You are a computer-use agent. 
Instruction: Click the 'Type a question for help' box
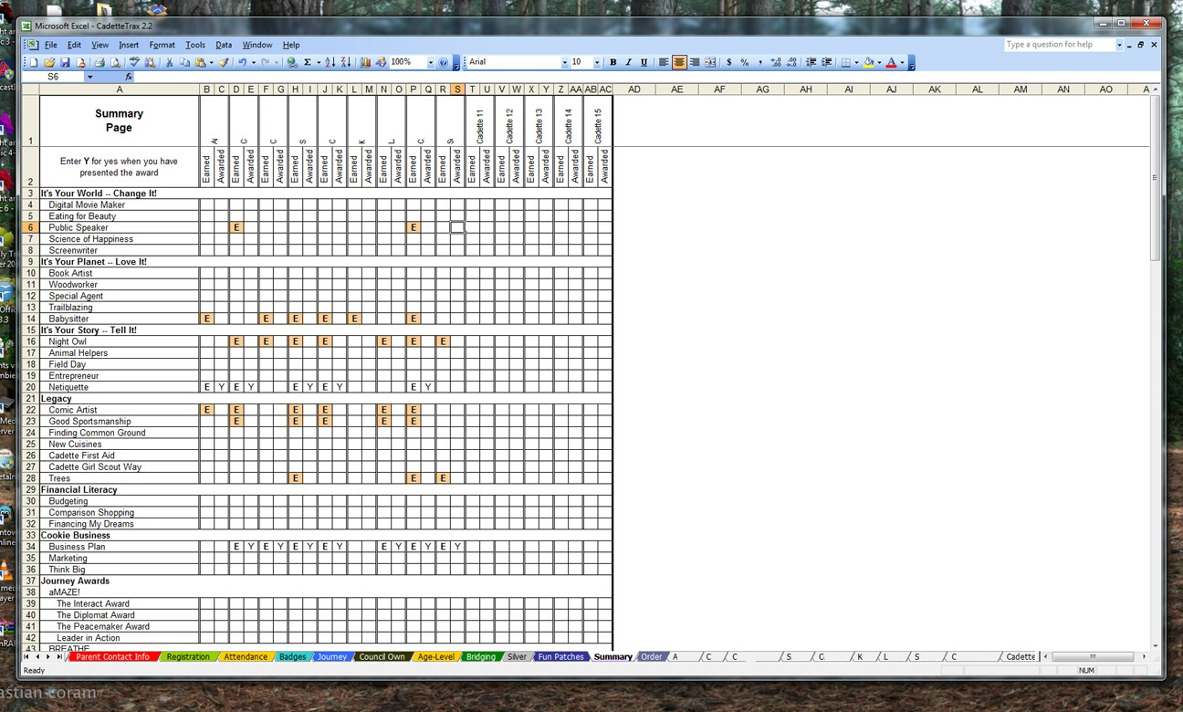click(x=1059, y=45)
